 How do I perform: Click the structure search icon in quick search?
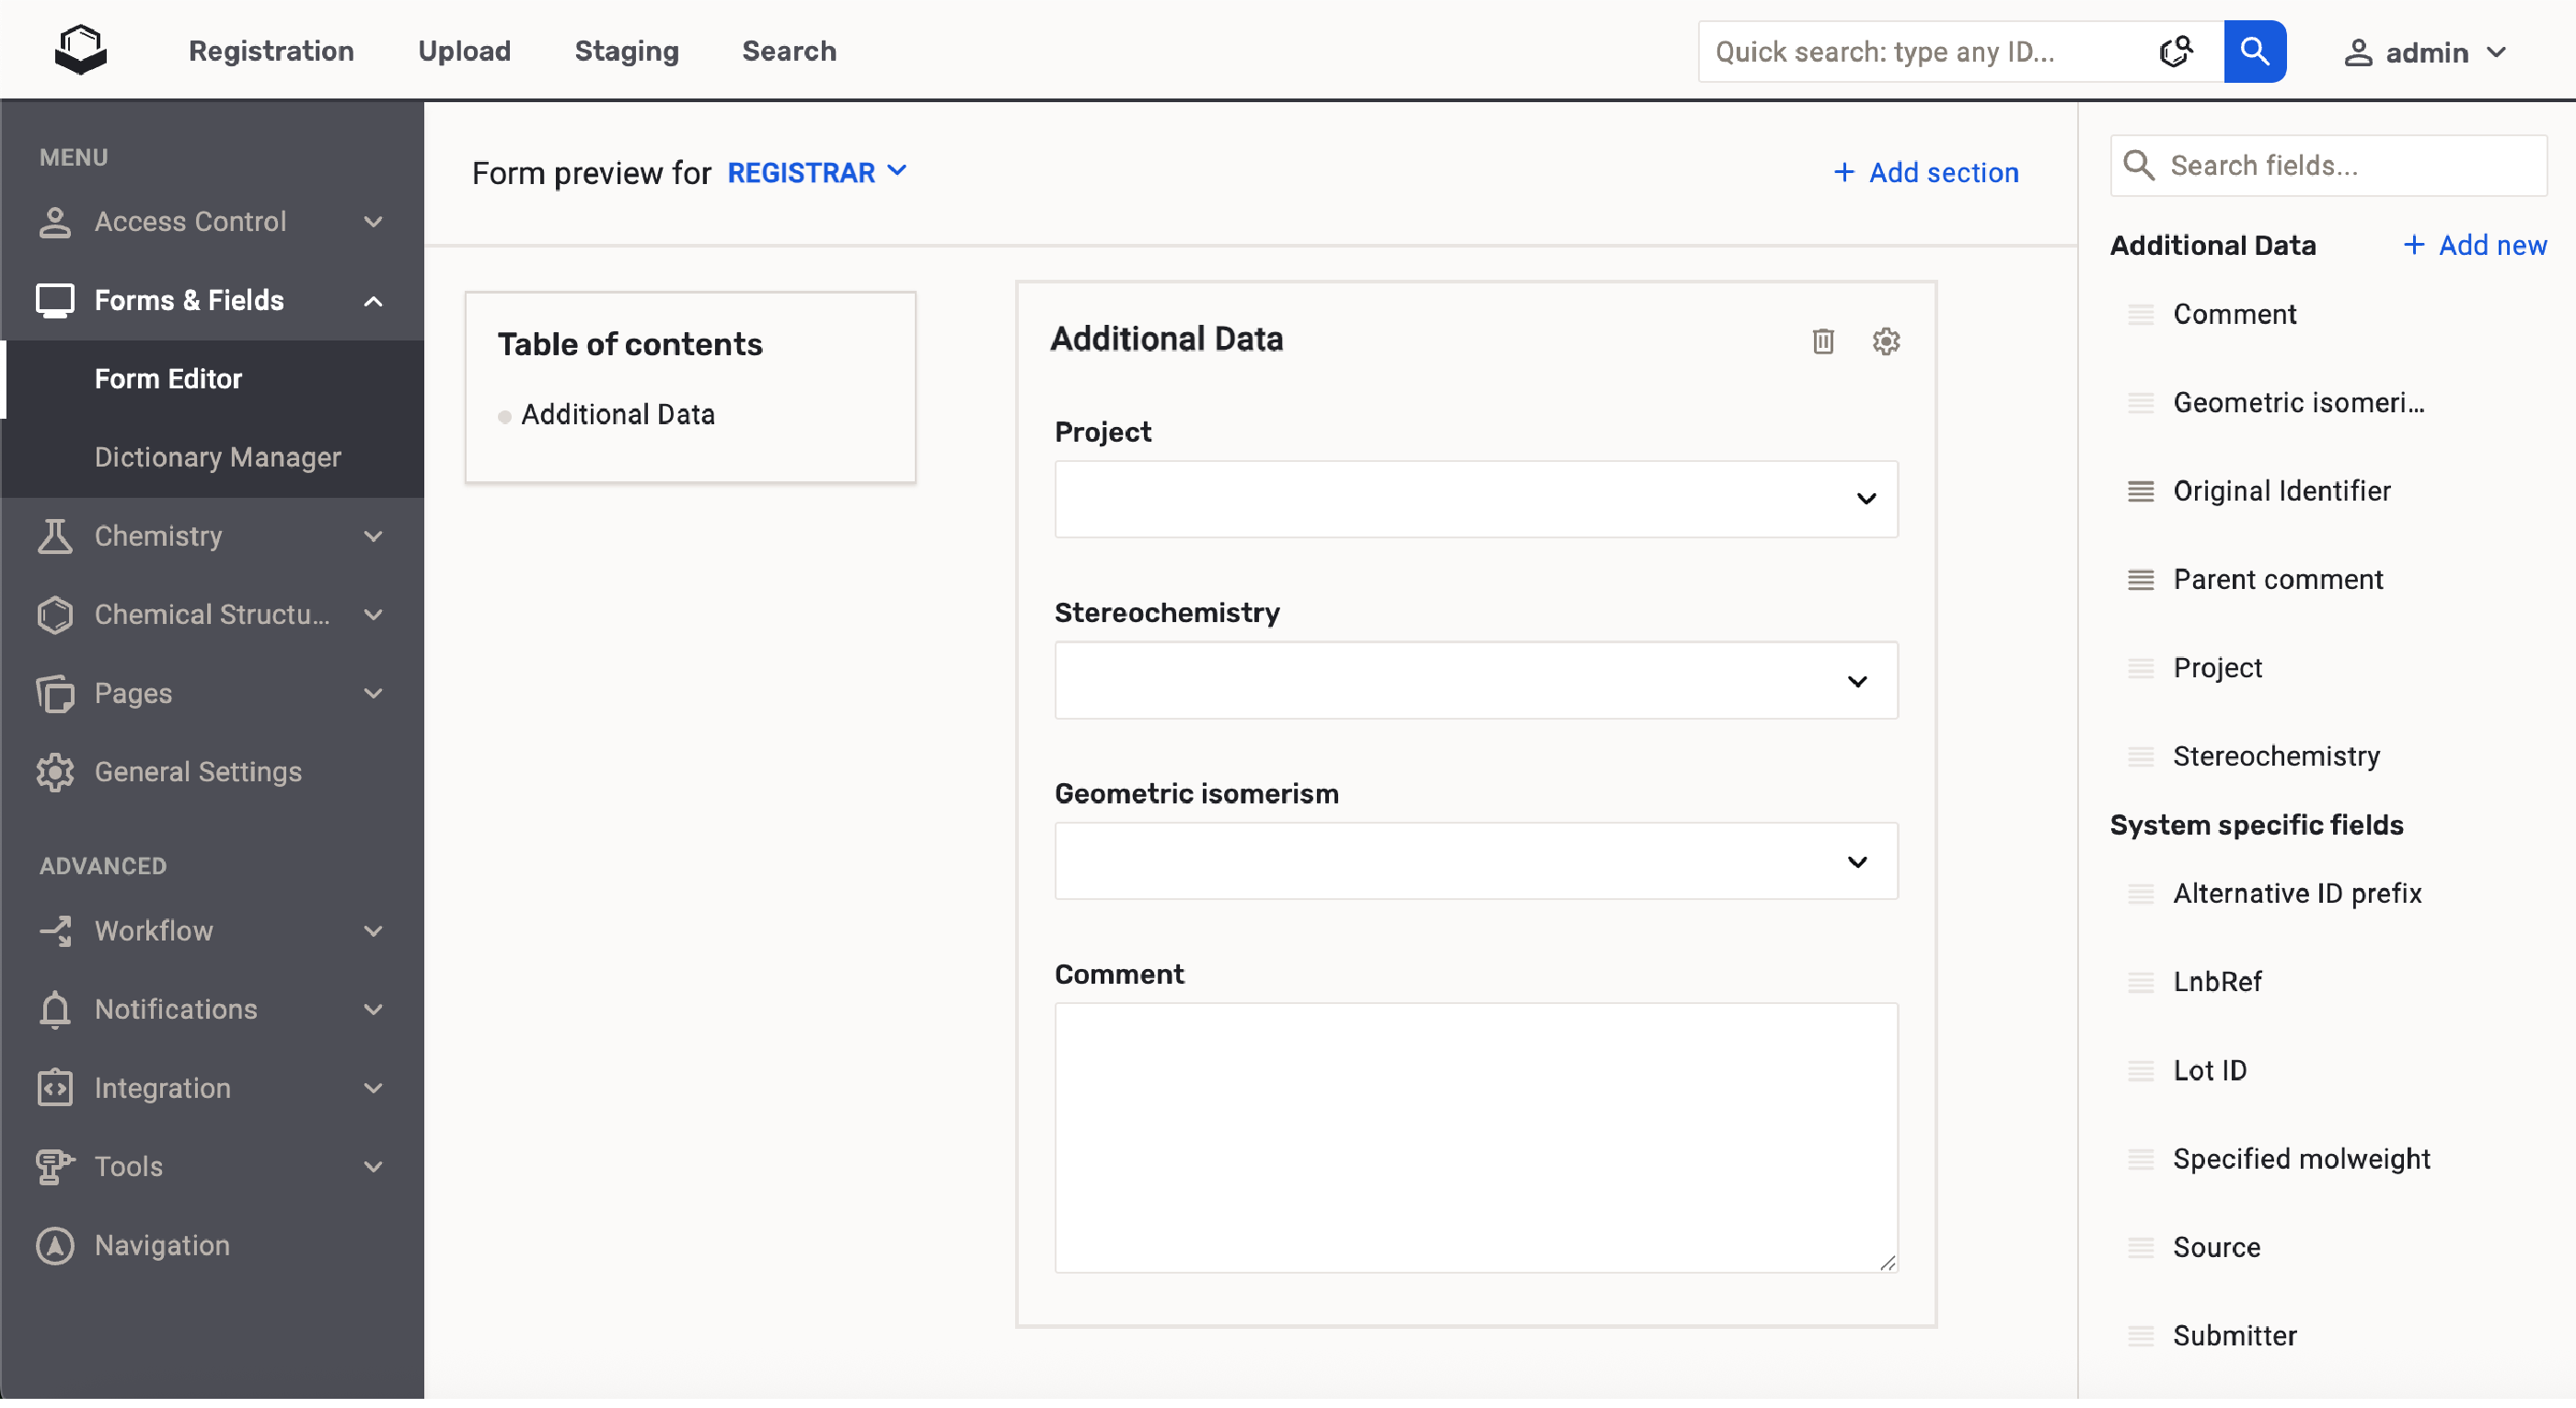coord(2176,51)
